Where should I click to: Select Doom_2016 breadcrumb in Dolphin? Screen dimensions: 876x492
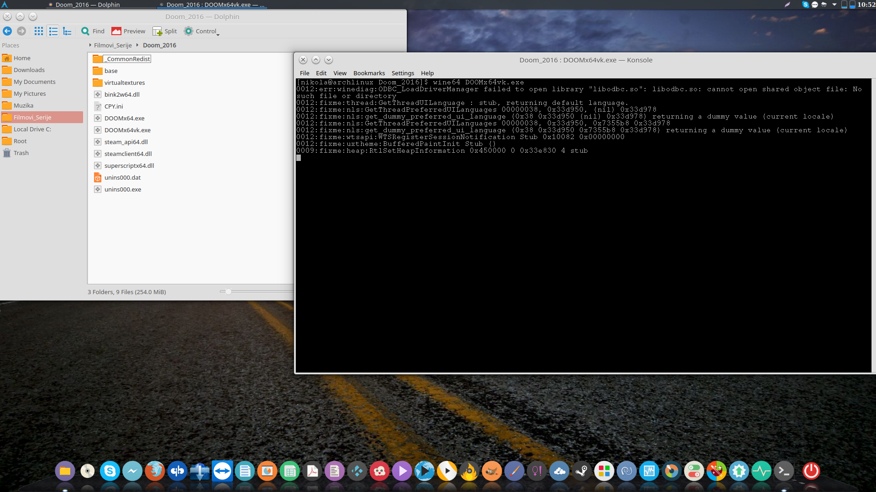click(159, 45)
